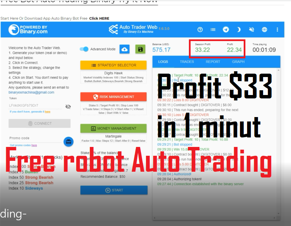Click log line 'Contract bought | DIGITOVER | $8.00' at 09:30:11
Image resolution: width=291 pixels, height=226 pixels.
coord(194,105)
